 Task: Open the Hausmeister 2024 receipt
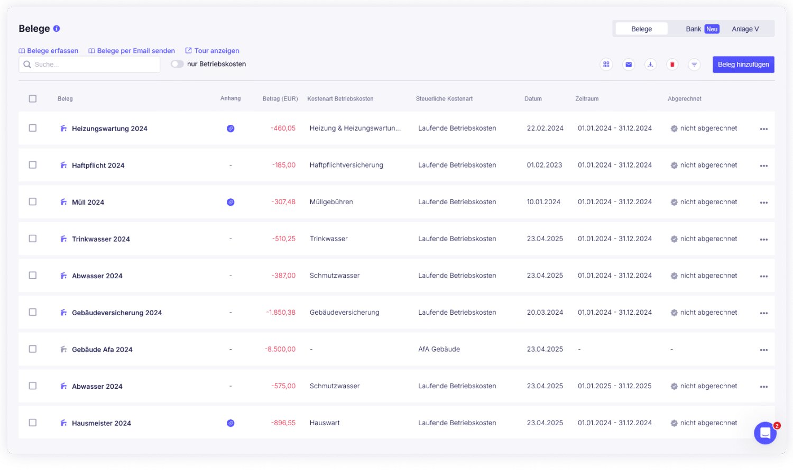pos(102,423)
